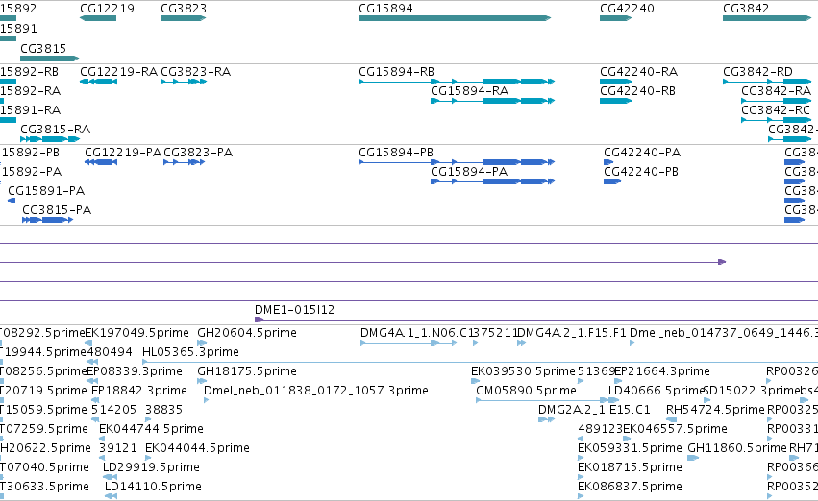This screenshot has width=818, height=501.
Task: Click transcript CG3842-RC
Action: [x=776, y=109]
